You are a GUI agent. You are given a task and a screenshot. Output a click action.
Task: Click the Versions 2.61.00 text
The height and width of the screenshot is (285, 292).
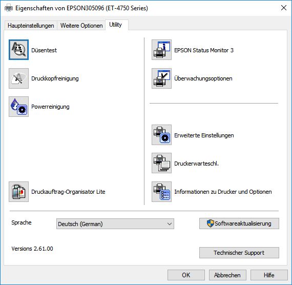click(32, 249)
